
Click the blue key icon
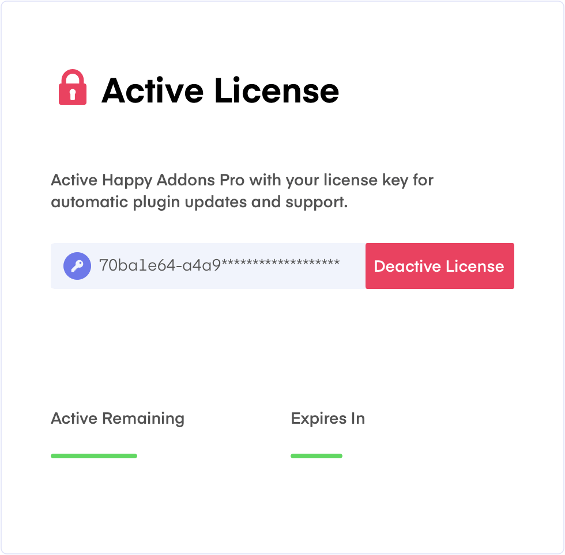point(77,266)
